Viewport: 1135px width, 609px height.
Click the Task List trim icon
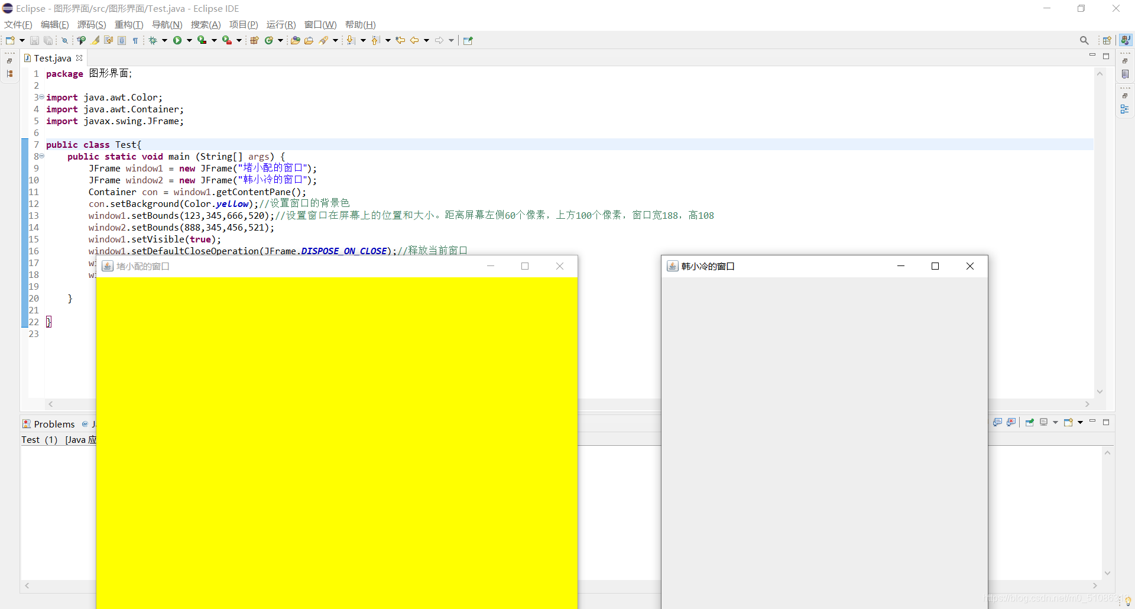click(x=1125, y=74)
